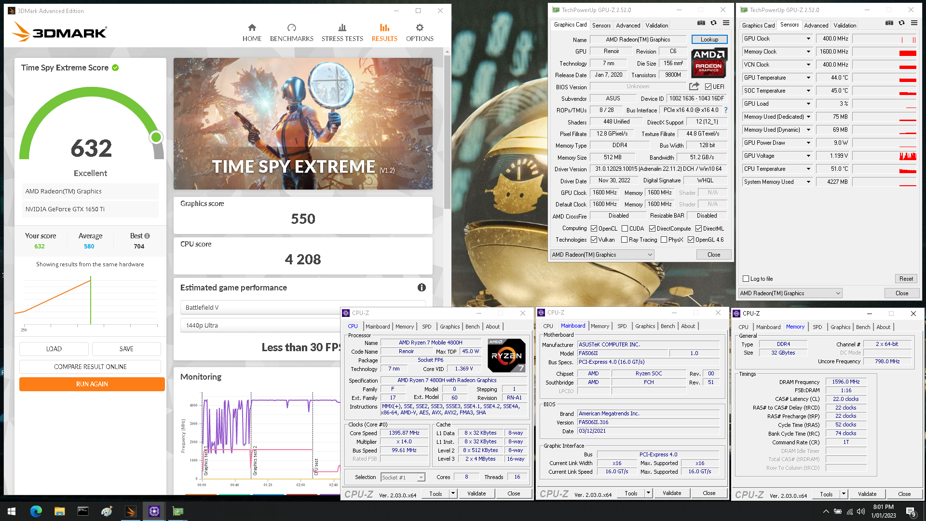This screenshot has width=926, height=521.
Task: Open GPU selector dropdown in GPU-Z Graphics Card window
Action: click(x=602, y=255)
